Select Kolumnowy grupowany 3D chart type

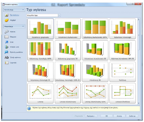[68, 50]
